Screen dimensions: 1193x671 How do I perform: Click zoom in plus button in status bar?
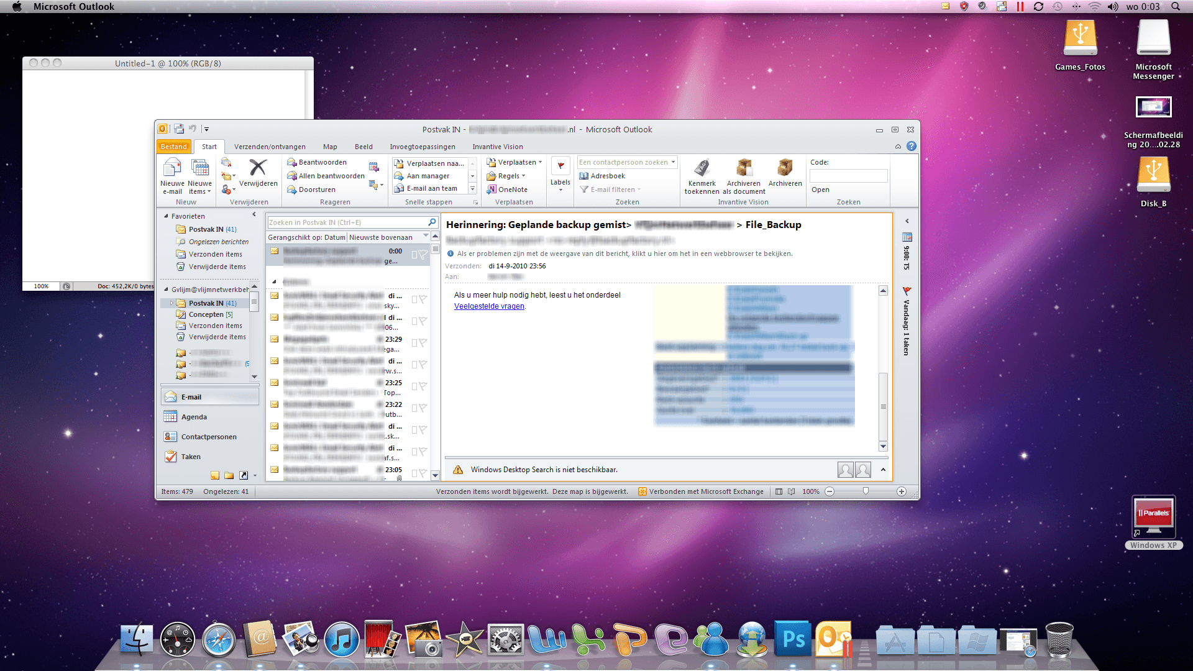pyautogui.click(x=902, y=491)
